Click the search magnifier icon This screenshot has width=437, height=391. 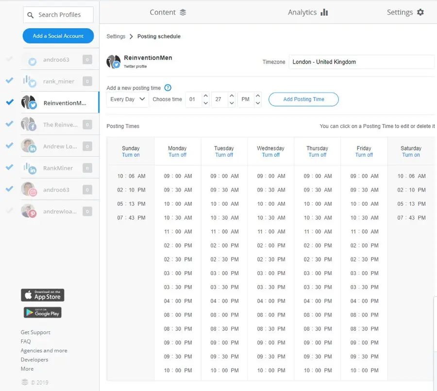[x=31, y=15]
